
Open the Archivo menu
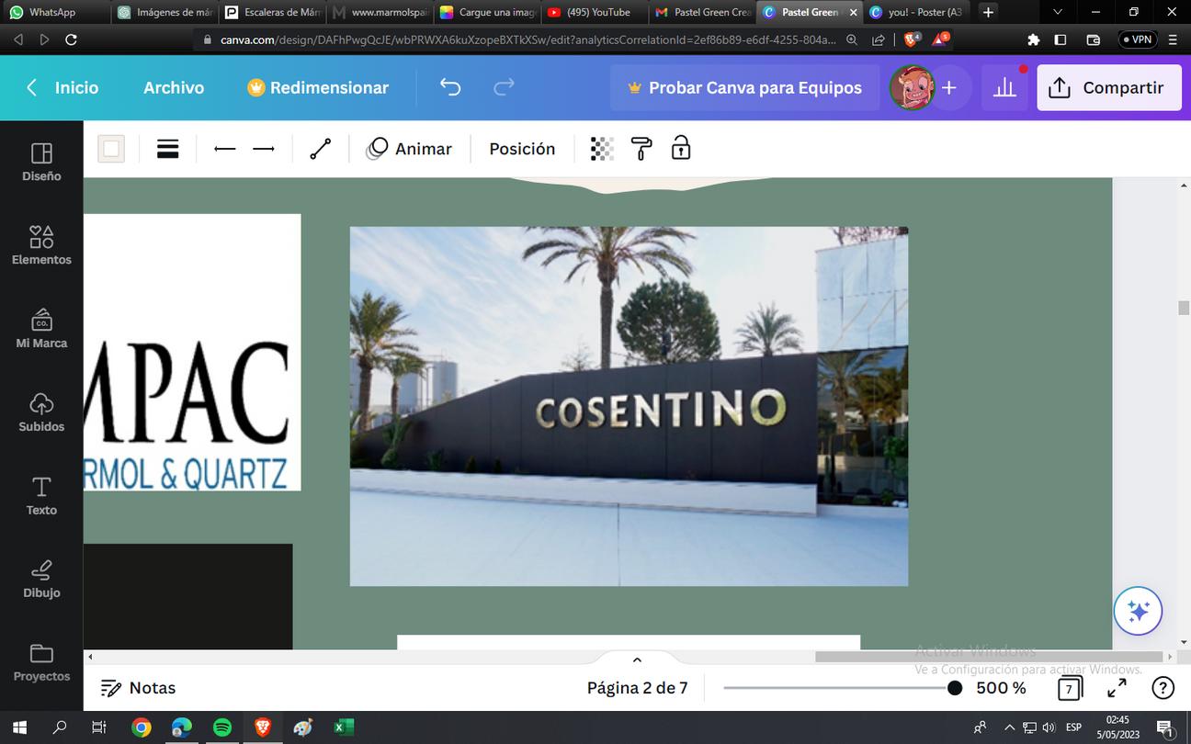[174, 87]
